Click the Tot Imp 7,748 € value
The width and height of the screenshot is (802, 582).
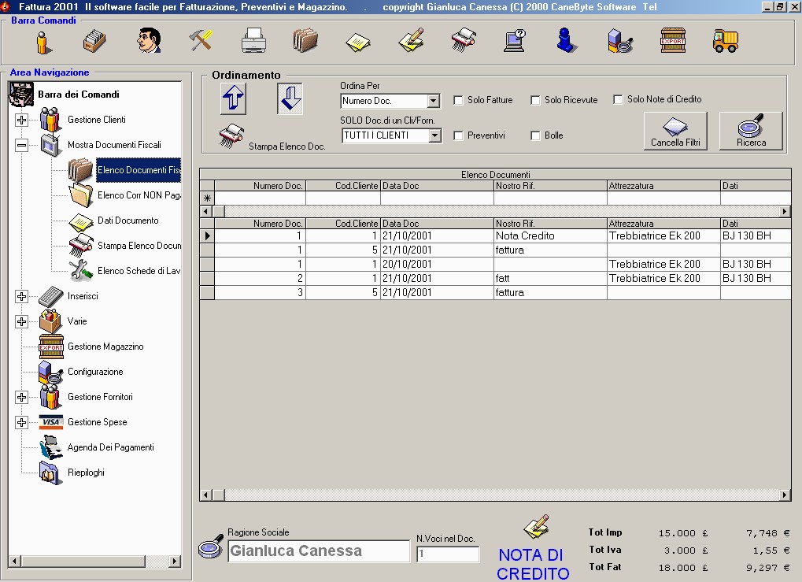tap(768, 533)
